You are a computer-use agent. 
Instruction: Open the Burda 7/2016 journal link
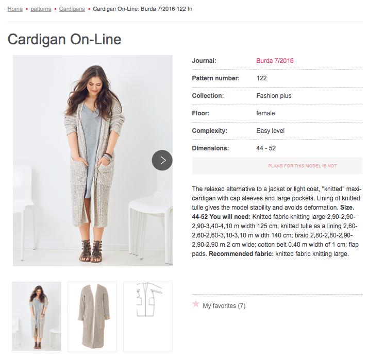pyautogui.click(x=275, y=61)
